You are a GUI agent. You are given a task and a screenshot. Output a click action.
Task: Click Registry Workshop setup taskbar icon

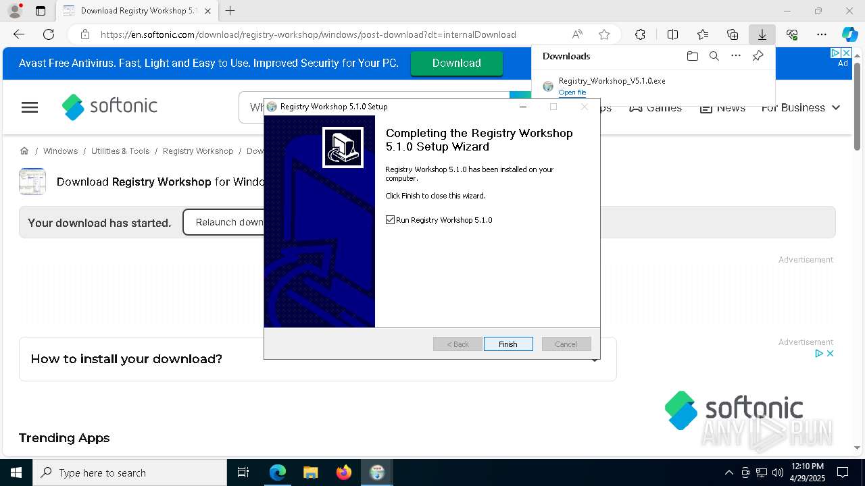(x=377, y=473)
